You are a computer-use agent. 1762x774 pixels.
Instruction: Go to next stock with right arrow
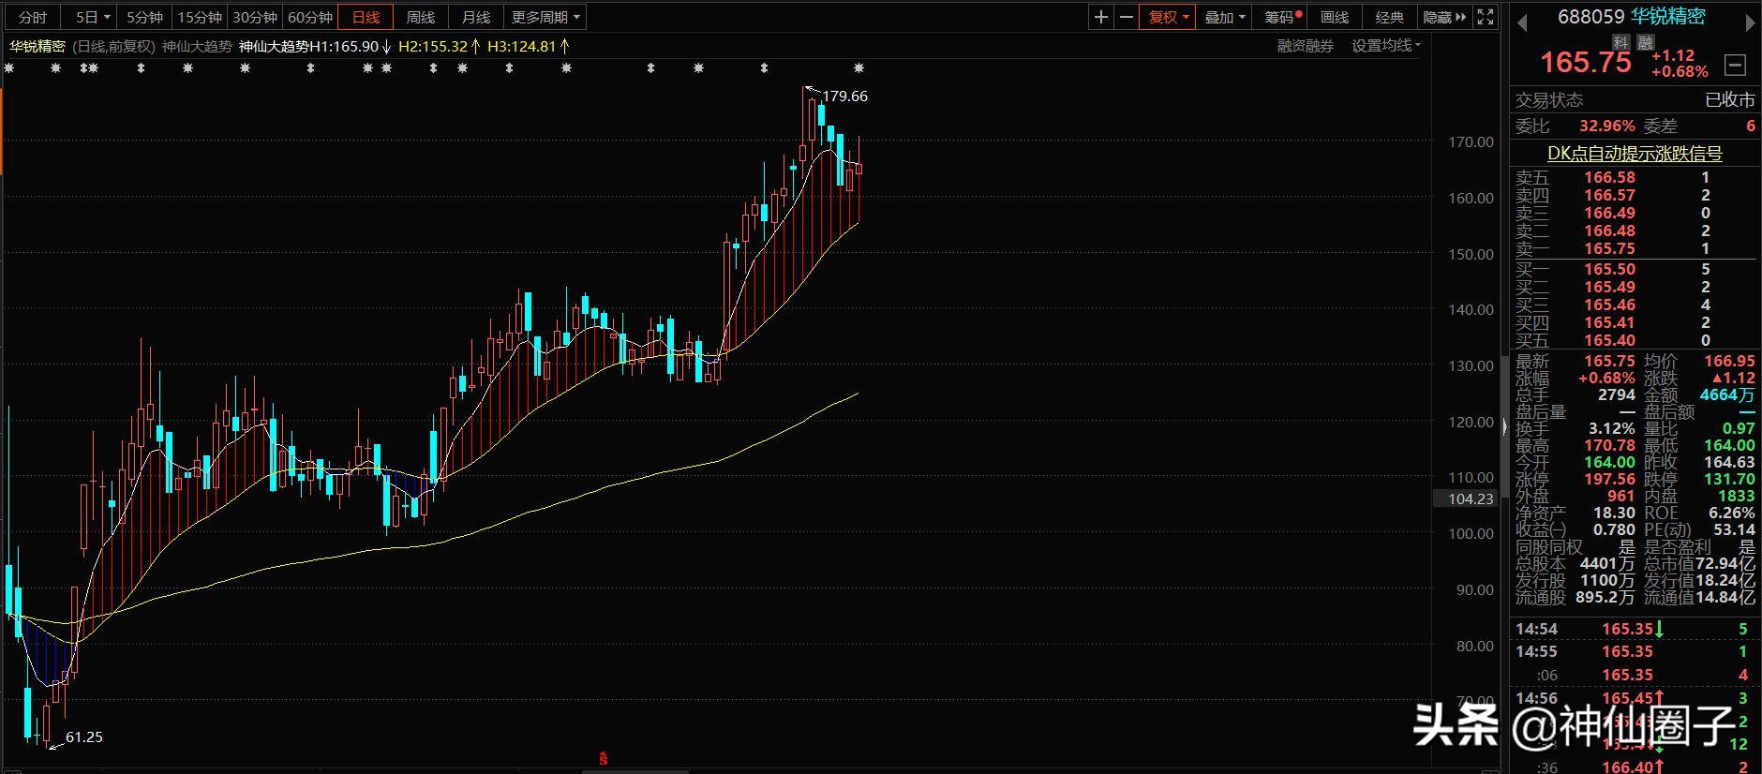pos(1749,22)
